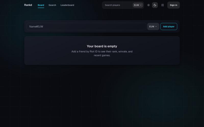Click the 'Your board is empty' heading
This screenshot has height=127, width=204.
(x=102, y=46)
